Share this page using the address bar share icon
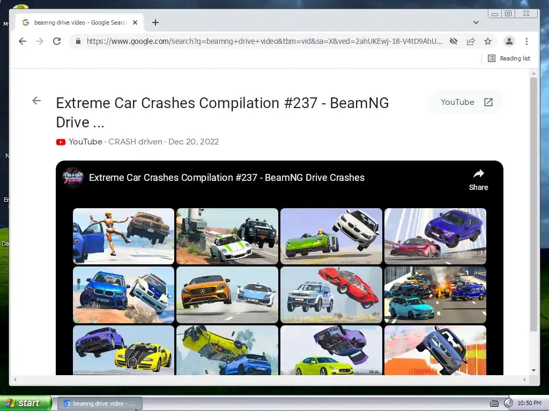 (471, 41)
